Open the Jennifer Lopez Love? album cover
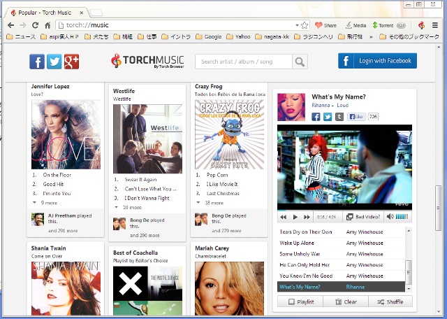Image resolution: width=447 pixels, height=319 pixels. click(x=66, y=134)
